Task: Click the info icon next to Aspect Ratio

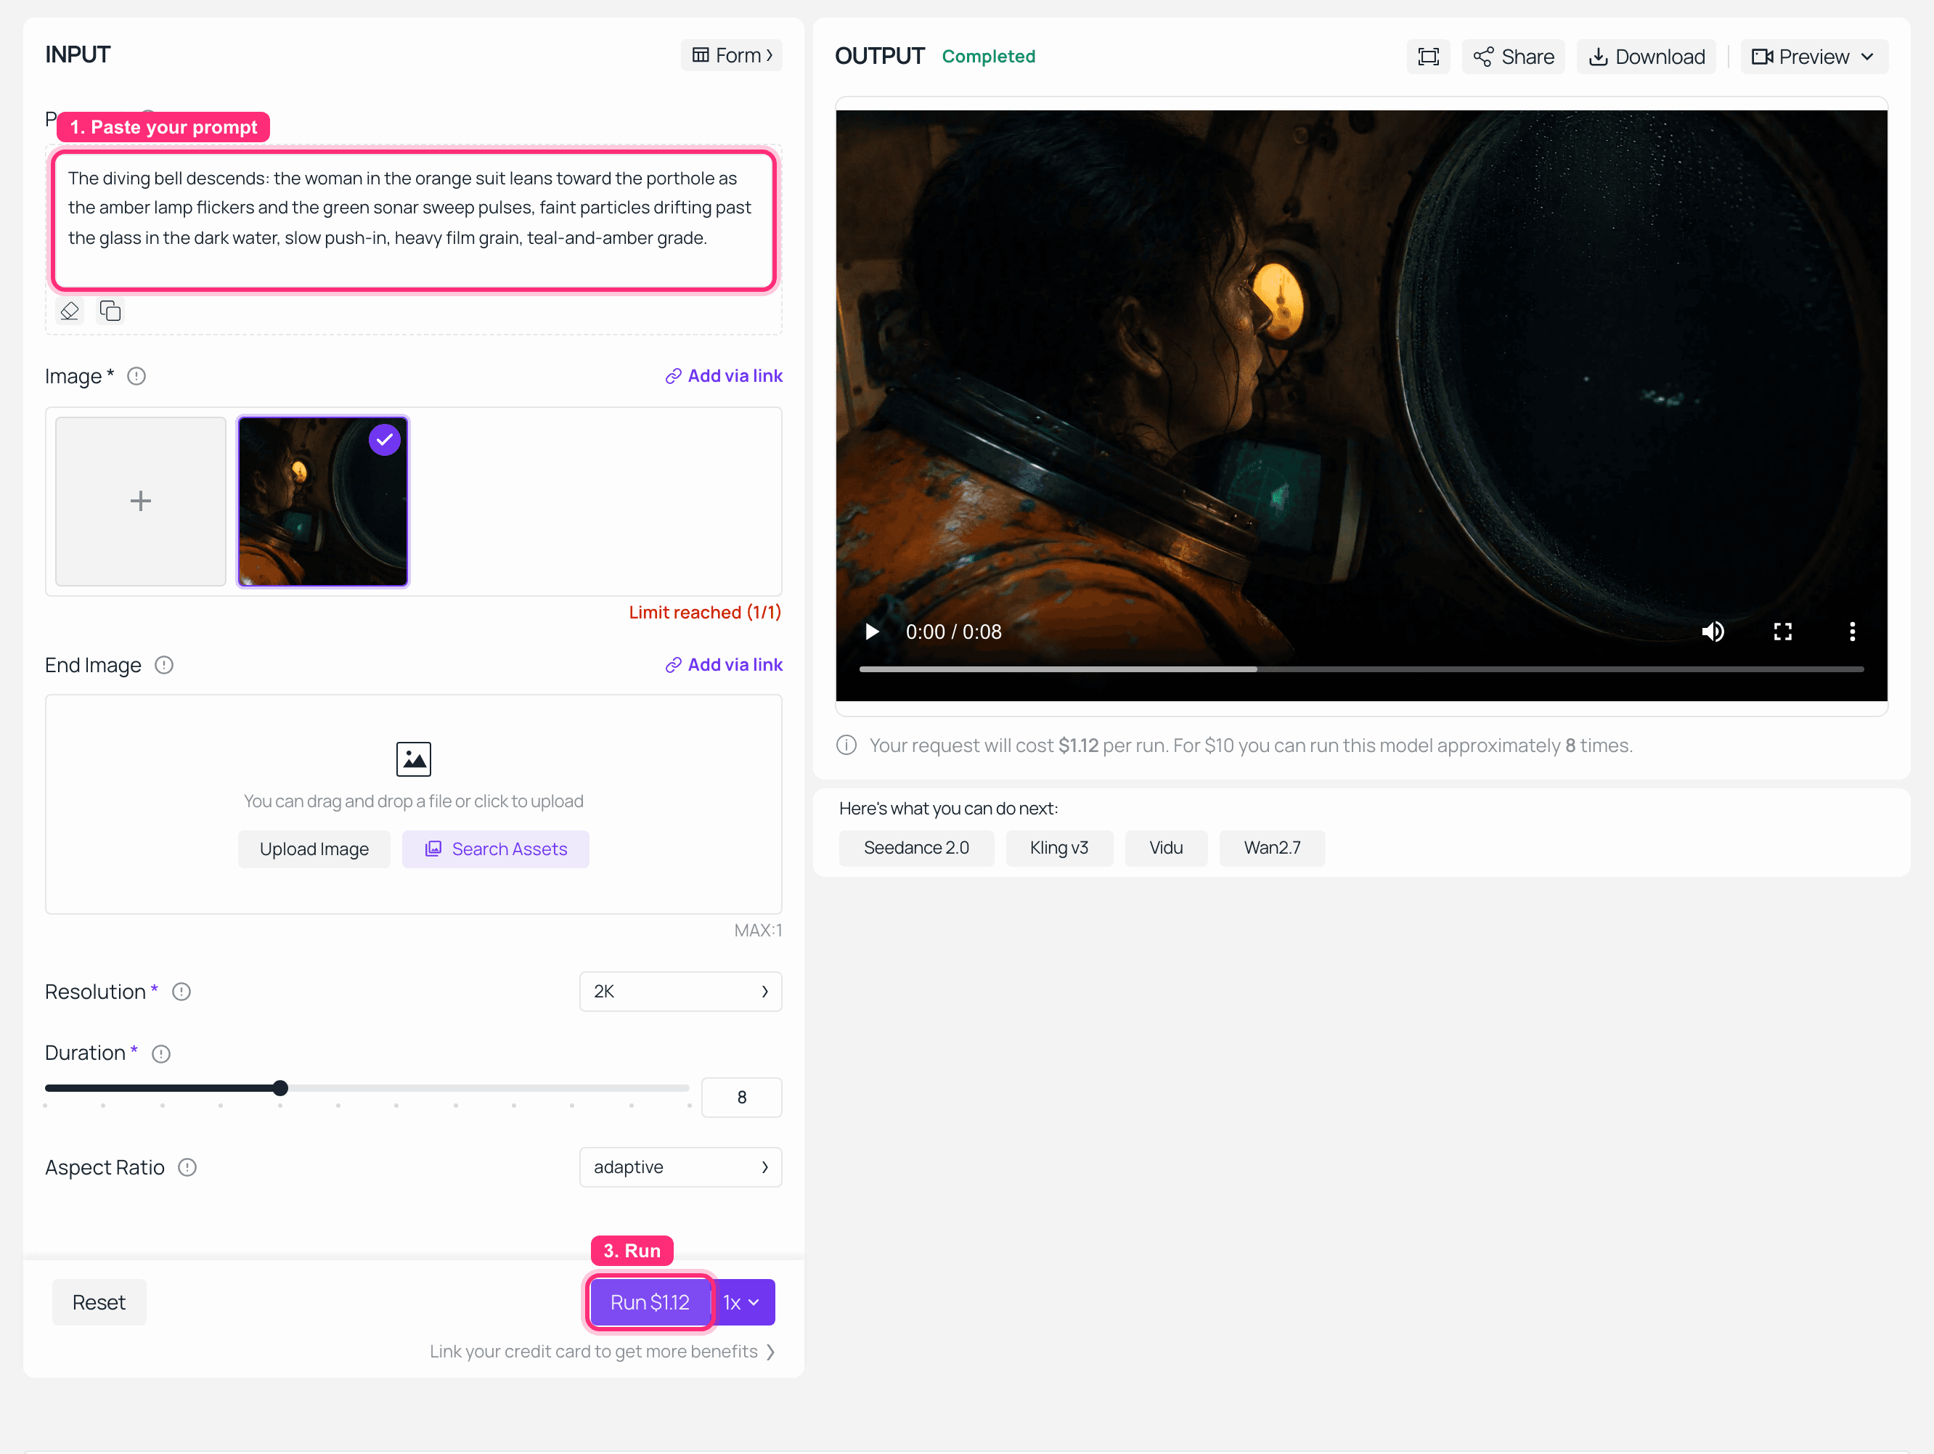Action: 187,1167
